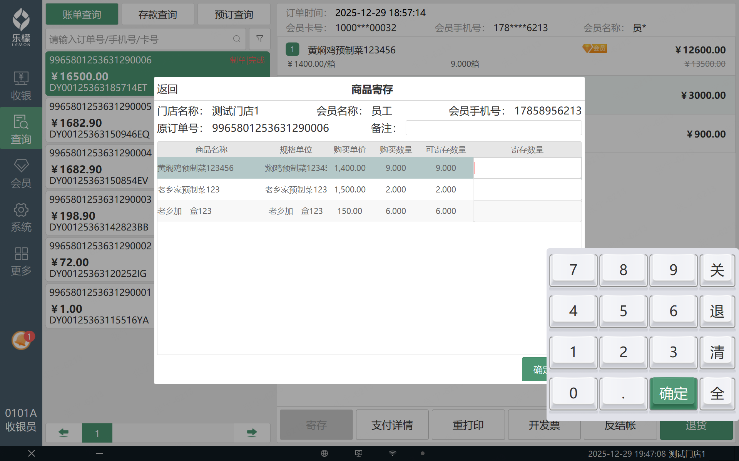Switch to 存款查询 tab
Viewport: 739px width, 461px height.
(158, 15)
